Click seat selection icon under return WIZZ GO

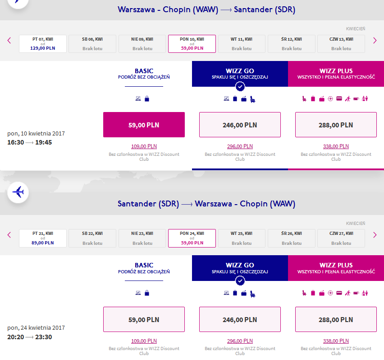pos(252,294)
